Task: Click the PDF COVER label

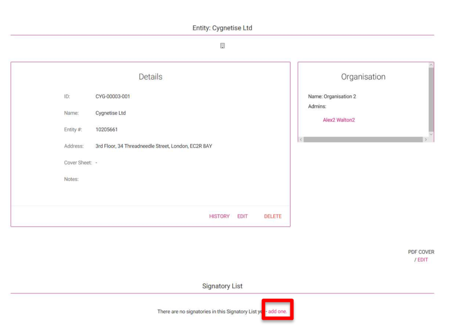Action: click(421, 252)
